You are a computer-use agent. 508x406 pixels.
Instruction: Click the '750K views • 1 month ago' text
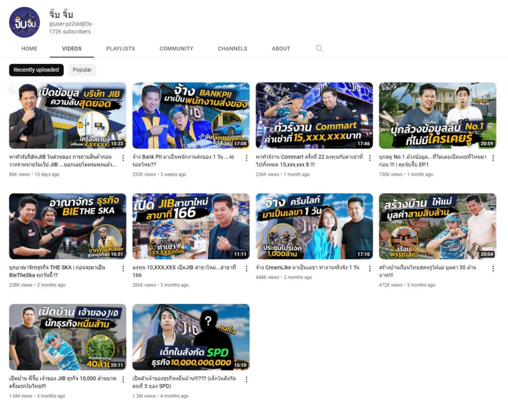(406, 174)
